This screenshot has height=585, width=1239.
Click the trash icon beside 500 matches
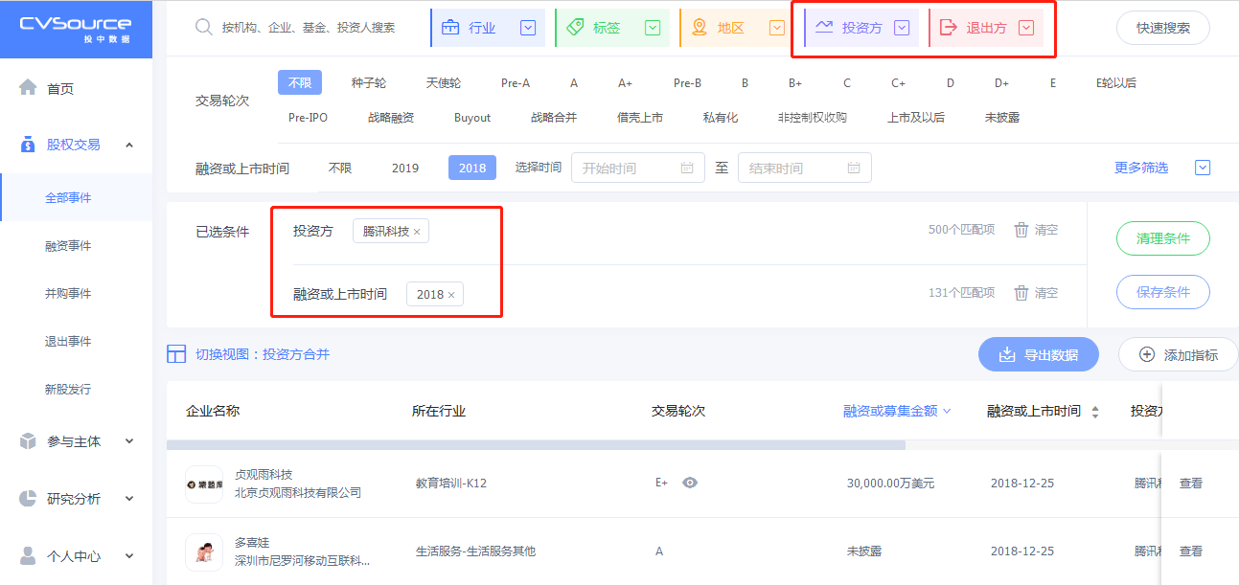(1021, 230)
